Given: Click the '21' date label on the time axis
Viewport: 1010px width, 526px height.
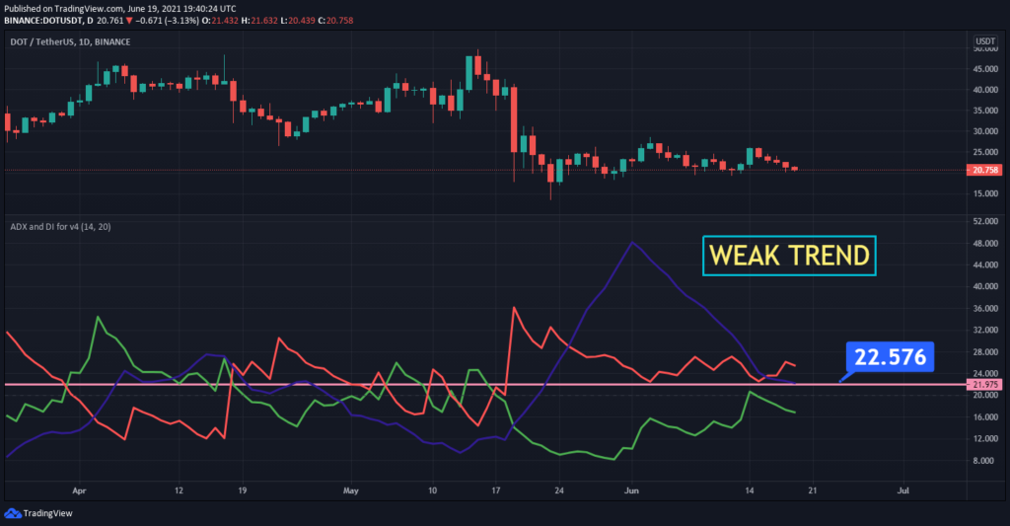Looking at the screenshot, I should point(813,490).
